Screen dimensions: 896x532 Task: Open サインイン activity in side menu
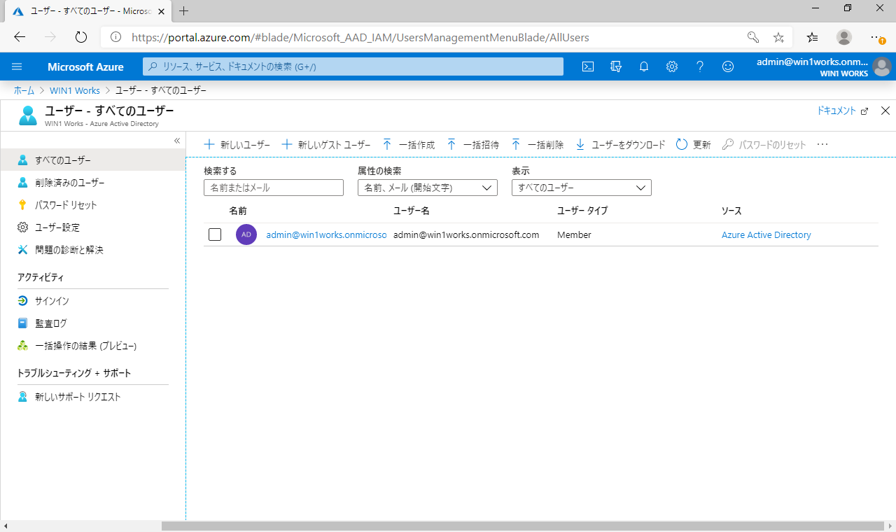(93, 301)
